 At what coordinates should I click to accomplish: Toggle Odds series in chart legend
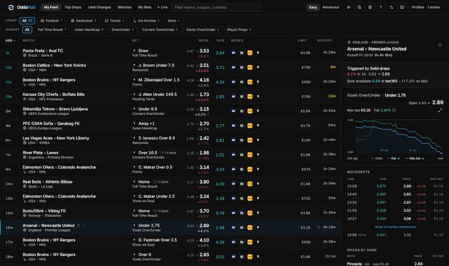(377, 158)
